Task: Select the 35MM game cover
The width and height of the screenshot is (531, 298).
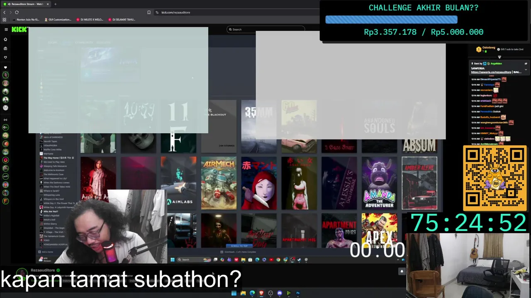Action: point(259,126)
